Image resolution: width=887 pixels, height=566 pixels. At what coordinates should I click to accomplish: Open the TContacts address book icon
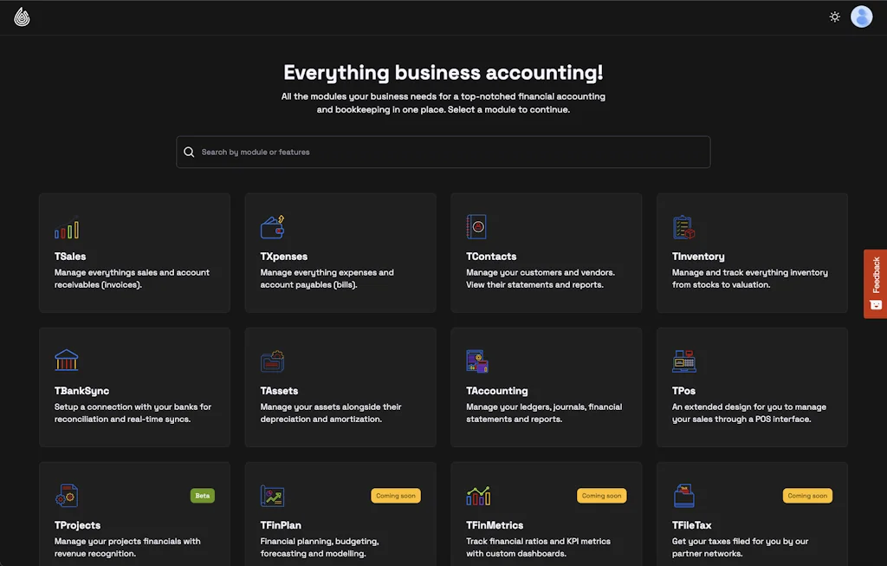(x=477, y=225)
